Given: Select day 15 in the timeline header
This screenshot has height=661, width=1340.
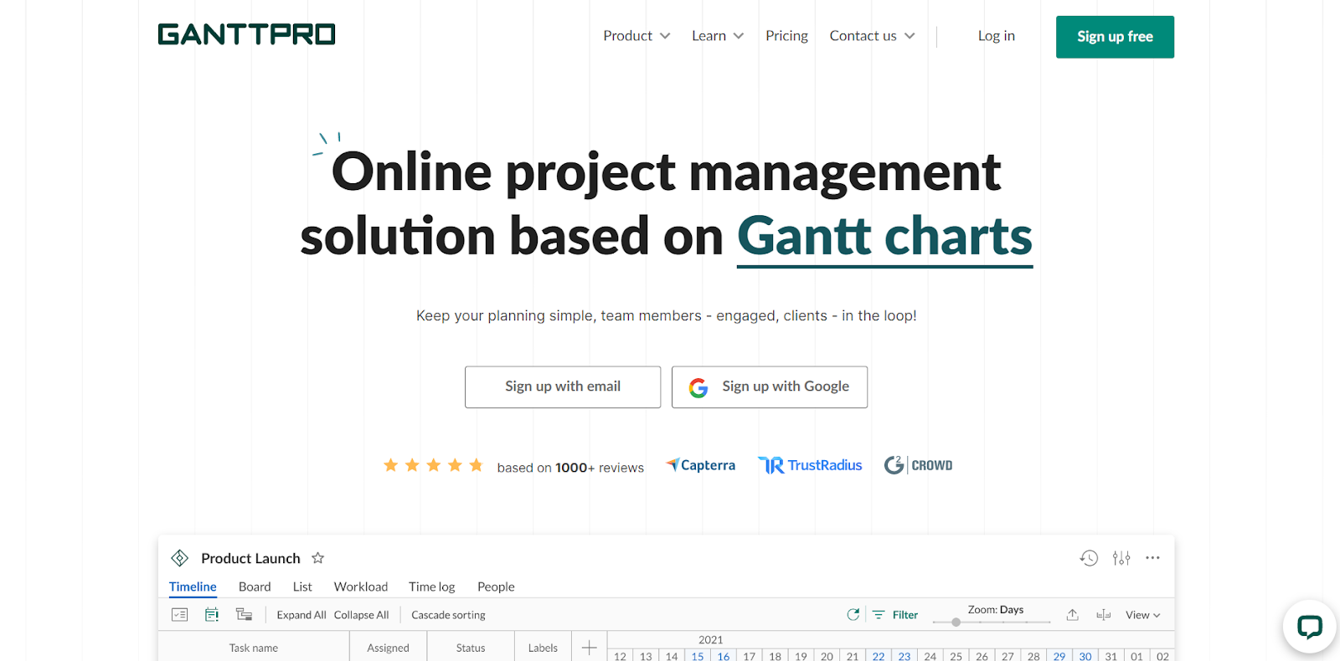Looking at the screenshot, I should pos(698,656).
